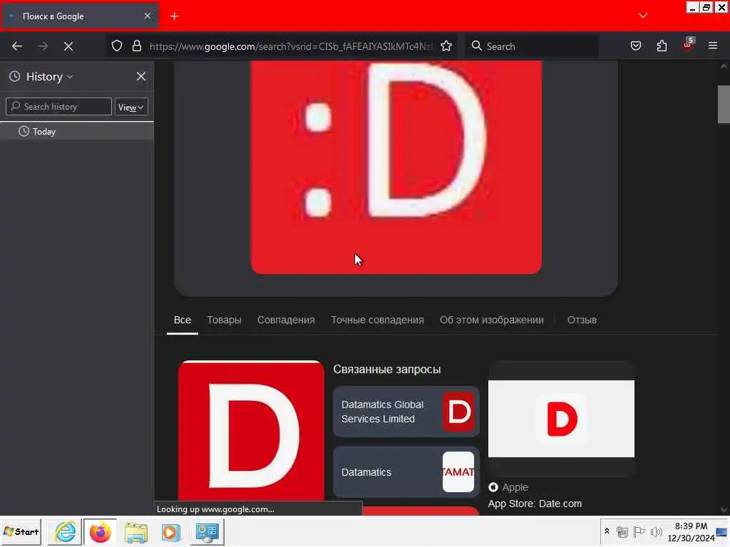Save page to Pocket
Screen dimensions: 730x547
pos(635,46)
